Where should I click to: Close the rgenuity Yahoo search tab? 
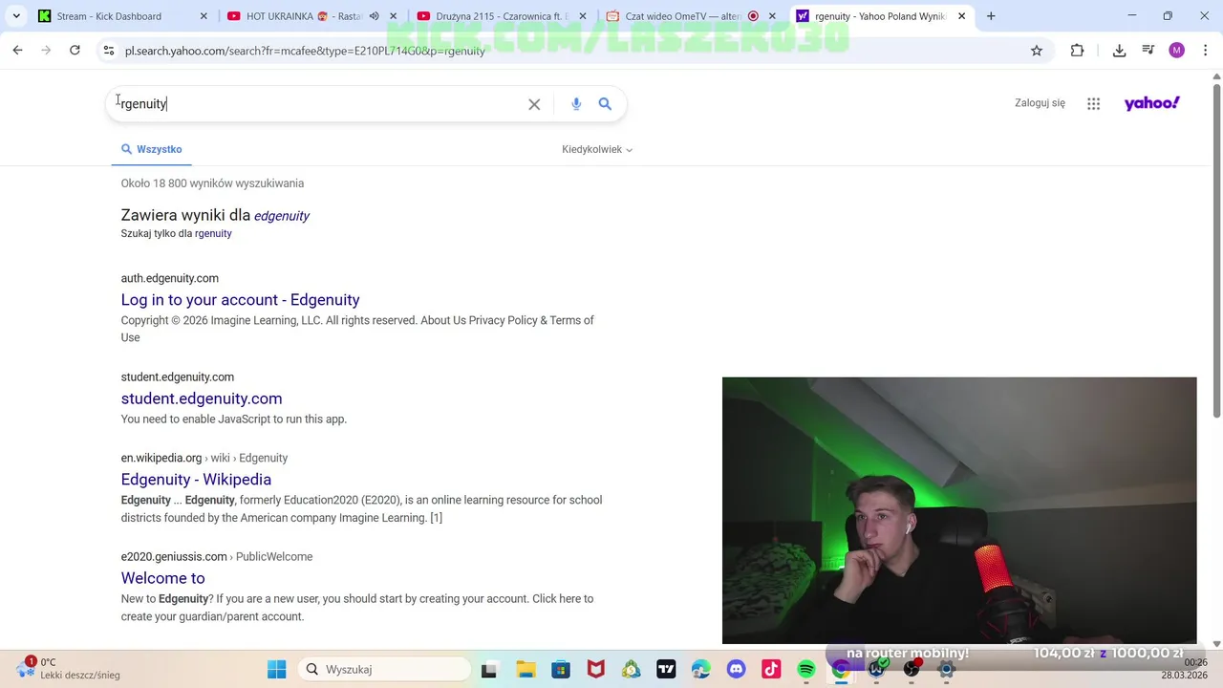tap(961, 16)
